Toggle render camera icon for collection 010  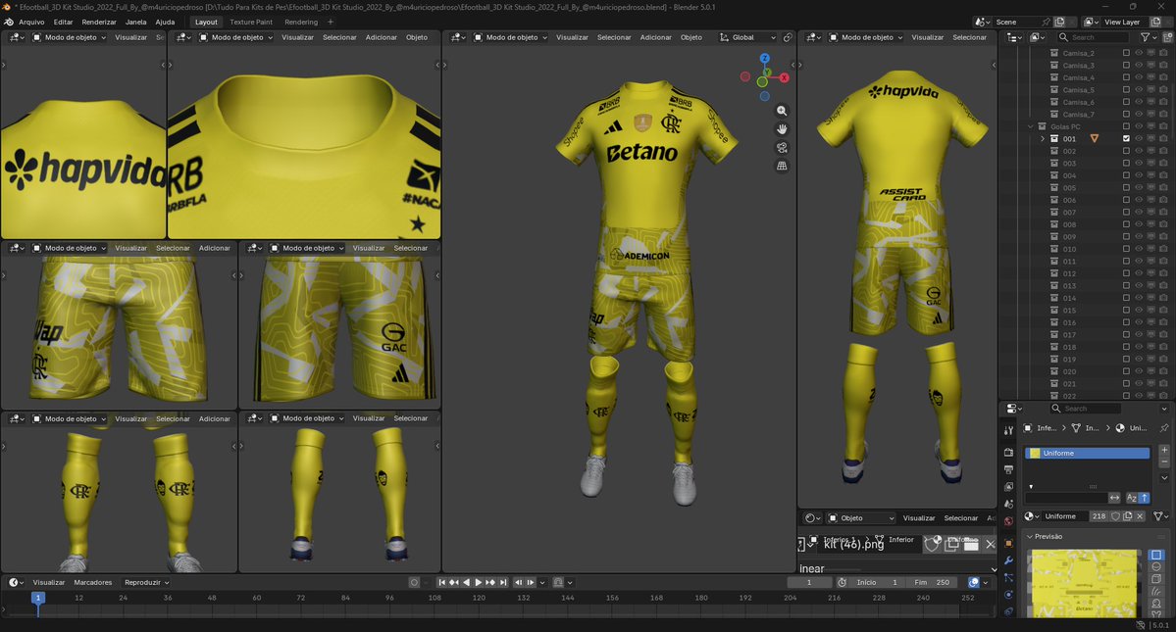pyautogui.click(x=1163, y=249)
